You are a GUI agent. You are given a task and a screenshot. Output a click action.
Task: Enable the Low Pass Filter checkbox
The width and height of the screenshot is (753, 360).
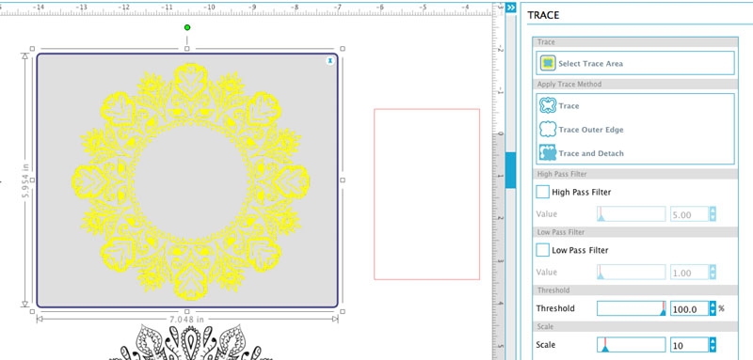click(543, 250)
